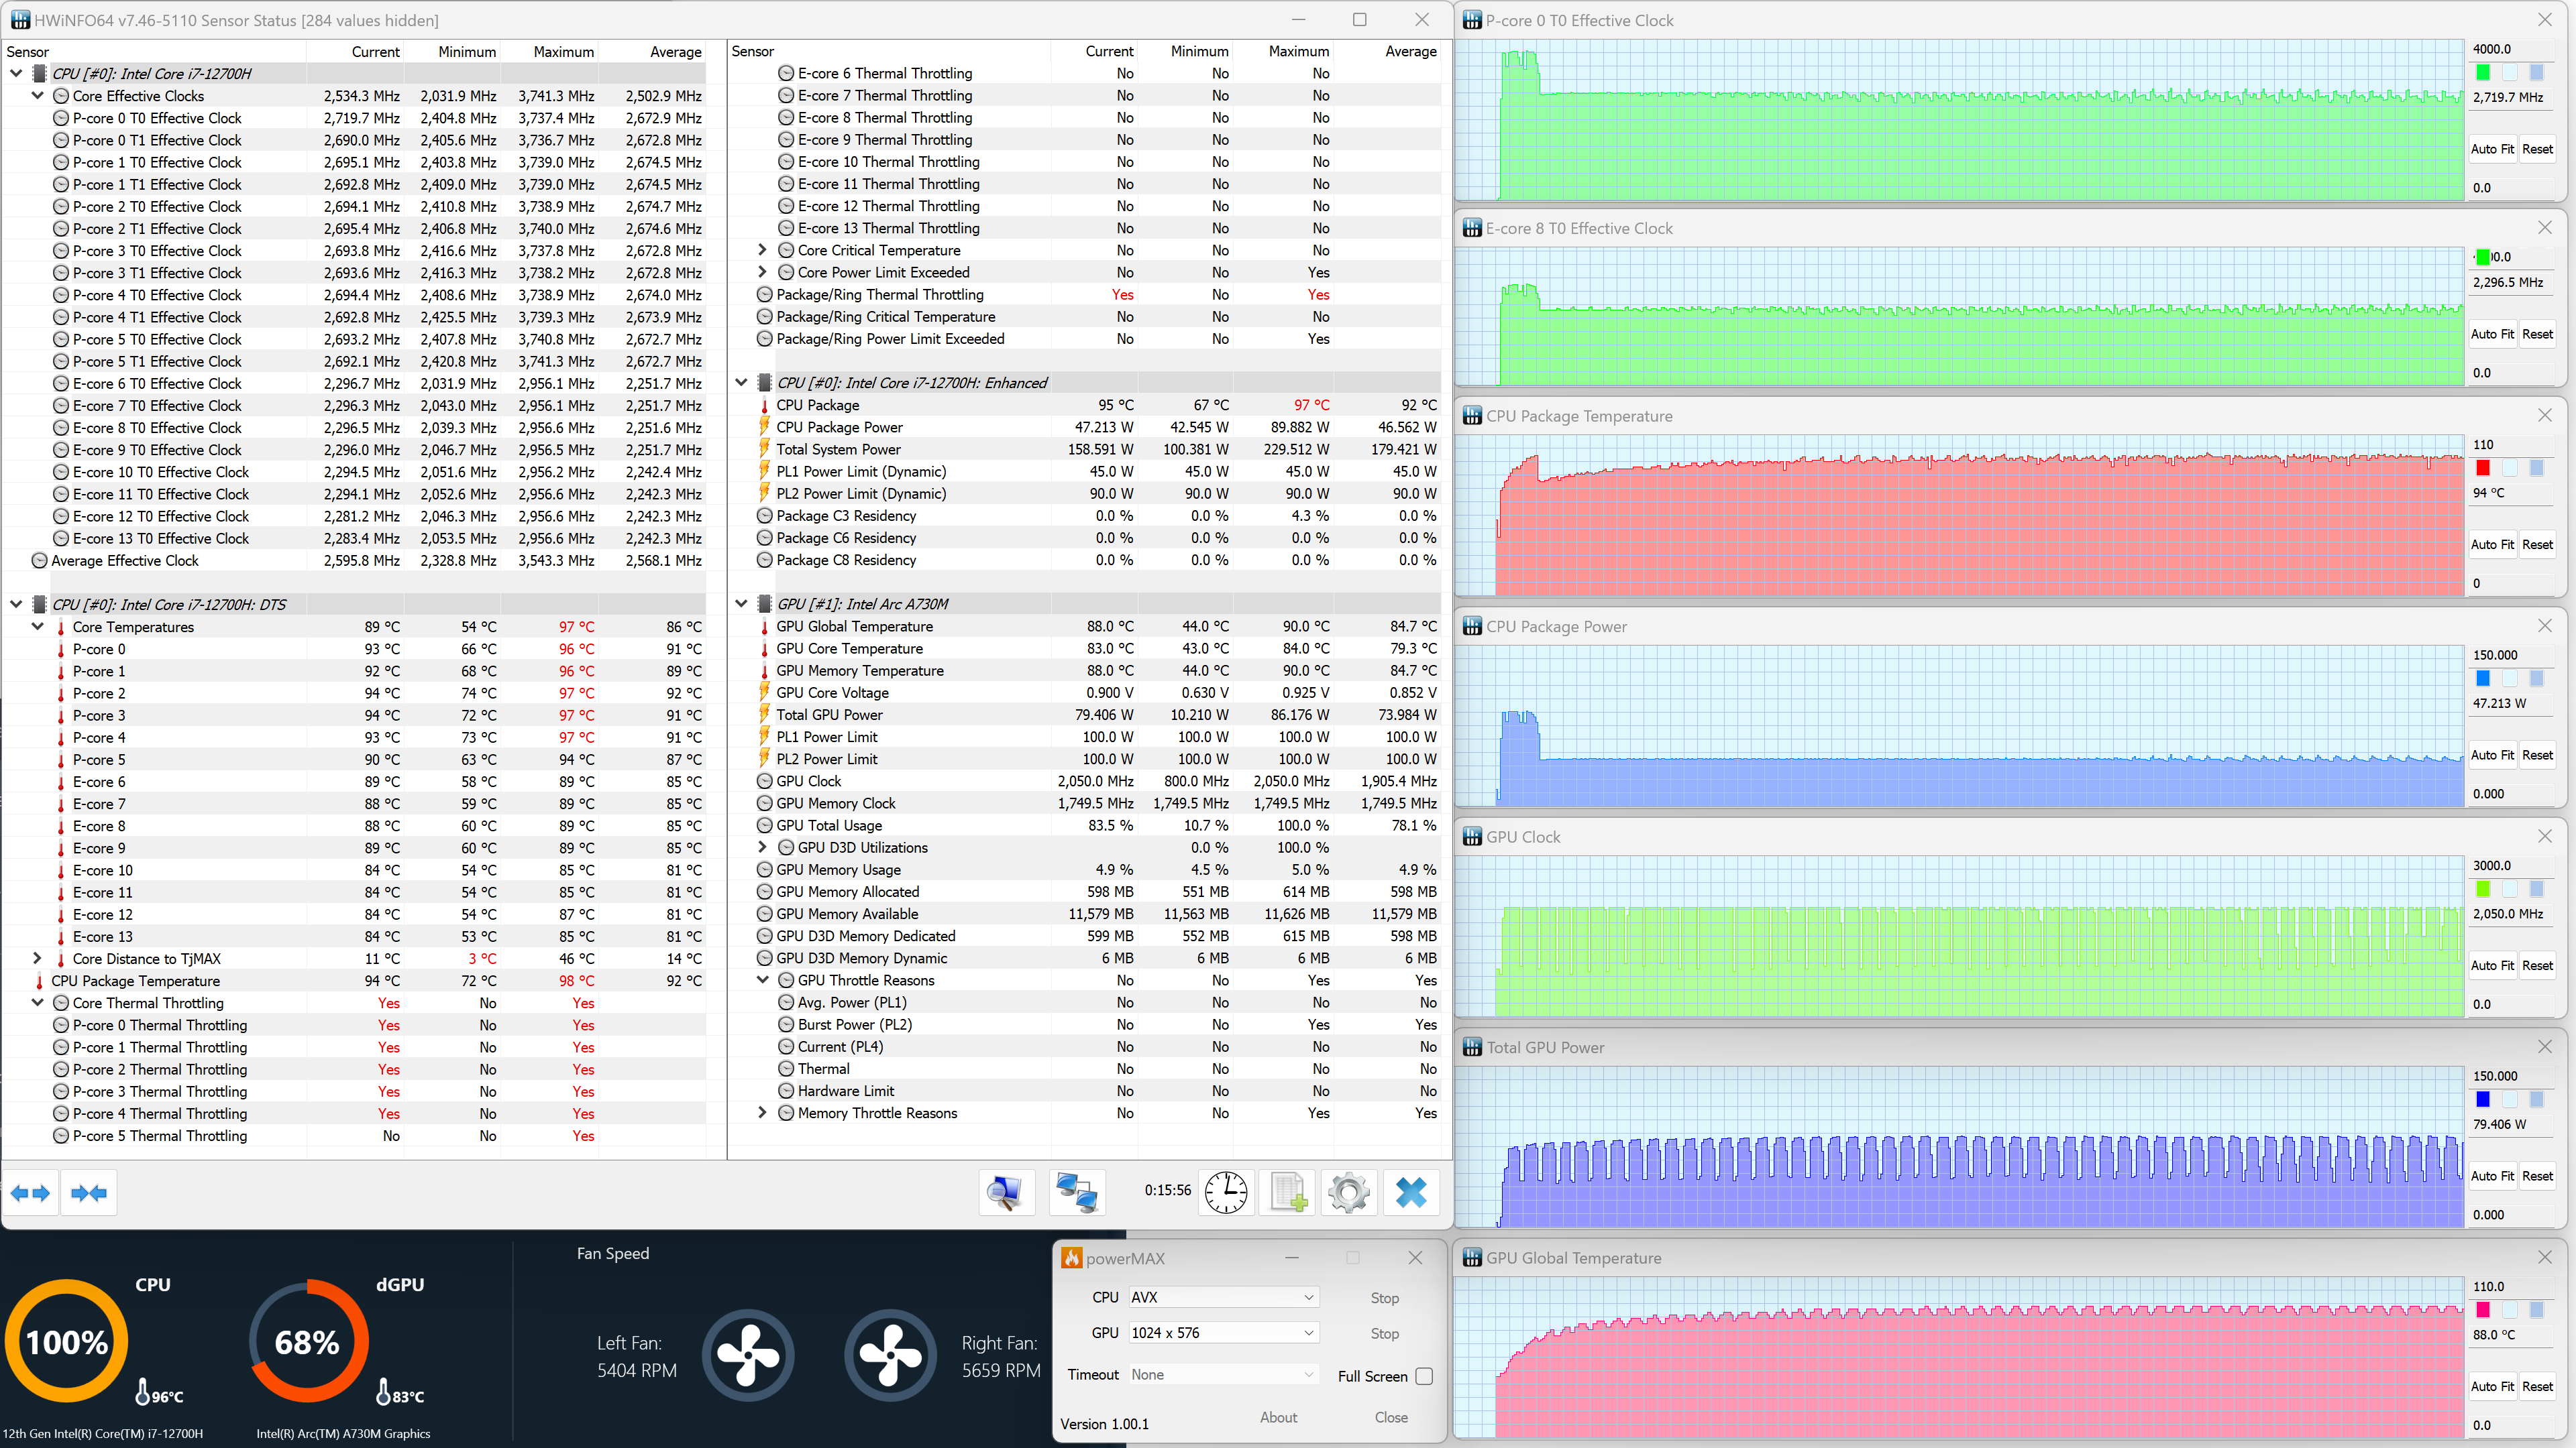
Task: Click About in the powerMAX window
Action: click(x=1278, y=1417)
